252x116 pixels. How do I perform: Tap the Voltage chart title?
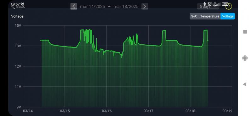17,16
